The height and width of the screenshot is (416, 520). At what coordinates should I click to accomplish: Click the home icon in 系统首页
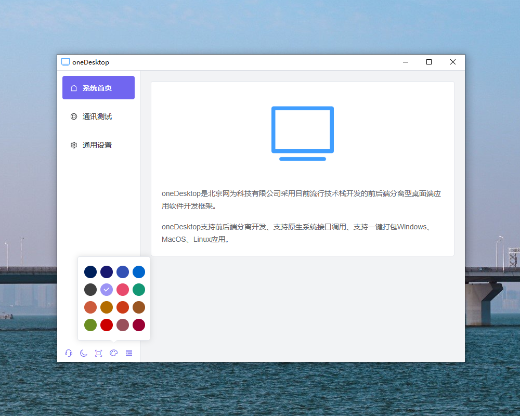(x=74, y=88)
